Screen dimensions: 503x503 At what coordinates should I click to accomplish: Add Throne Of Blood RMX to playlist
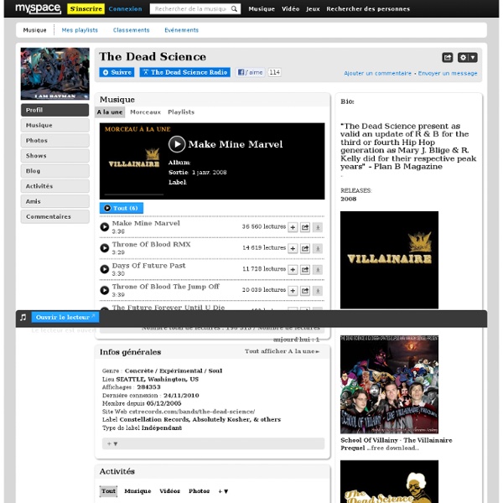point(293,248)
